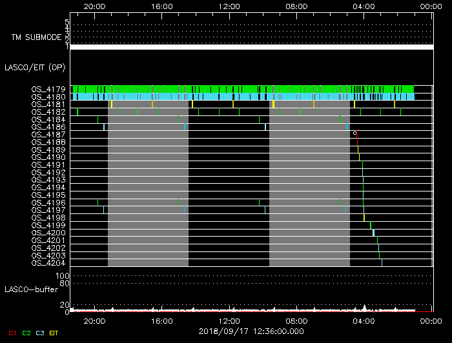Click the 100 value on LASCO-buffer axis

[64, 276]
